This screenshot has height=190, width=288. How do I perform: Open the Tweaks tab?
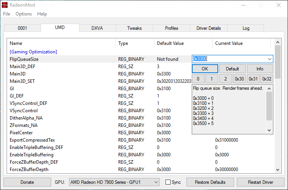coord(134,28)
